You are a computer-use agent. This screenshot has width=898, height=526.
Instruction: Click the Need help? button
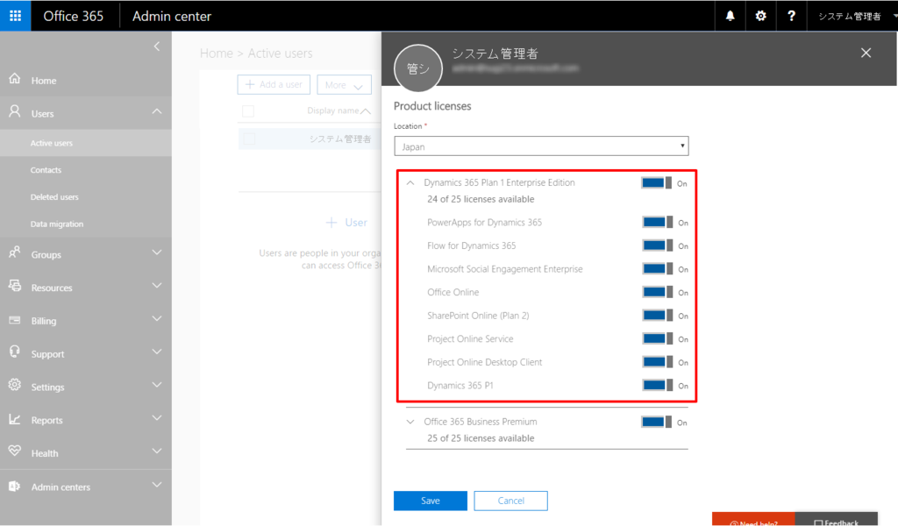[x=753, y=519]
